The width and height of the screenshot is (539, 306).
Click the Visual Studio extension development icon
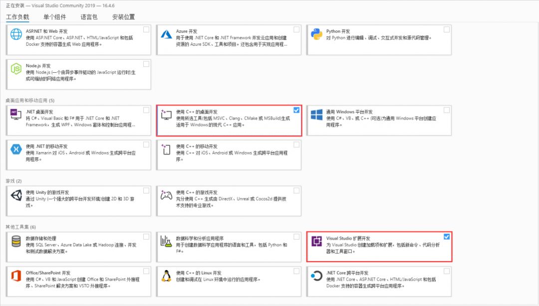click(316, 241)
